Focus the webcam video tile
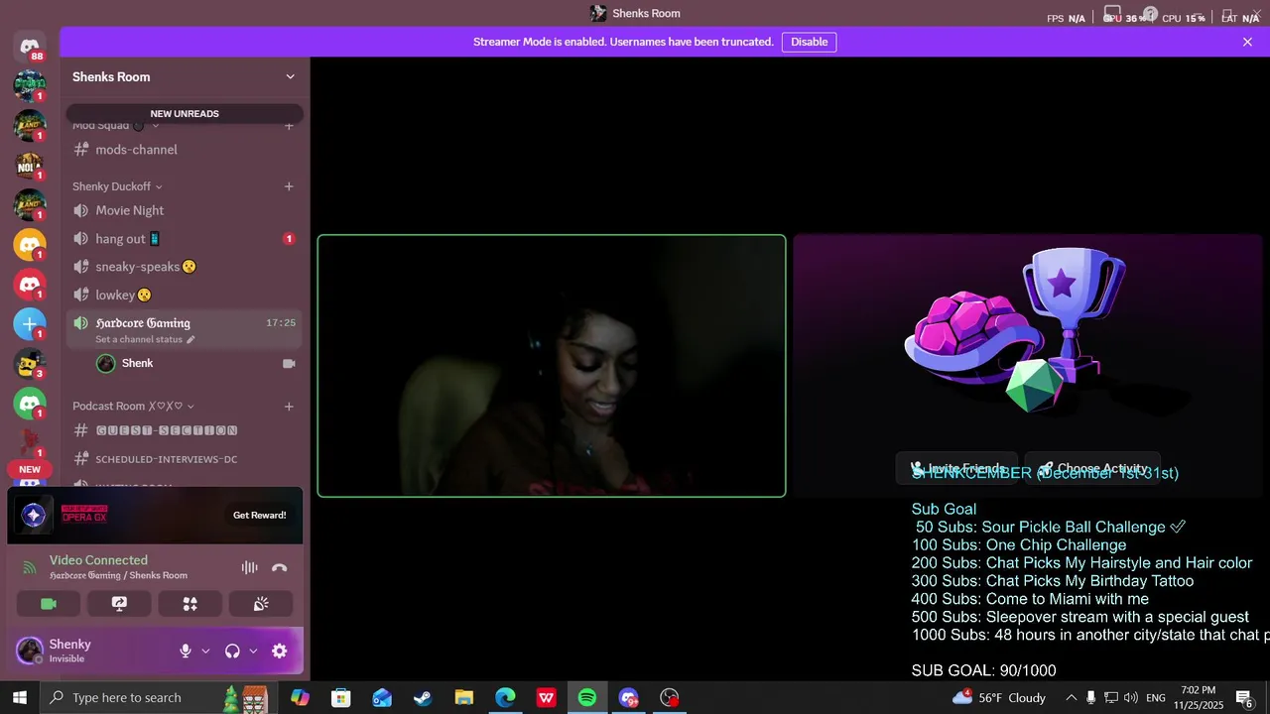1270x714 pixels. [552, 366]
